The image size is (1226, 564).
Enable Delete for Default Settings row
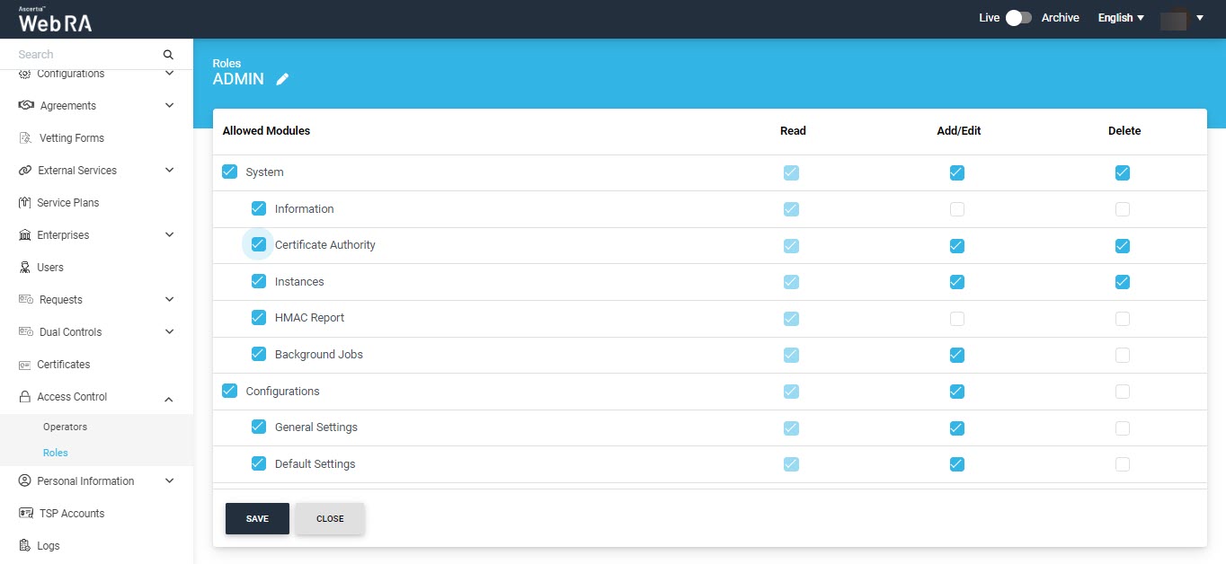[1123, 464]
